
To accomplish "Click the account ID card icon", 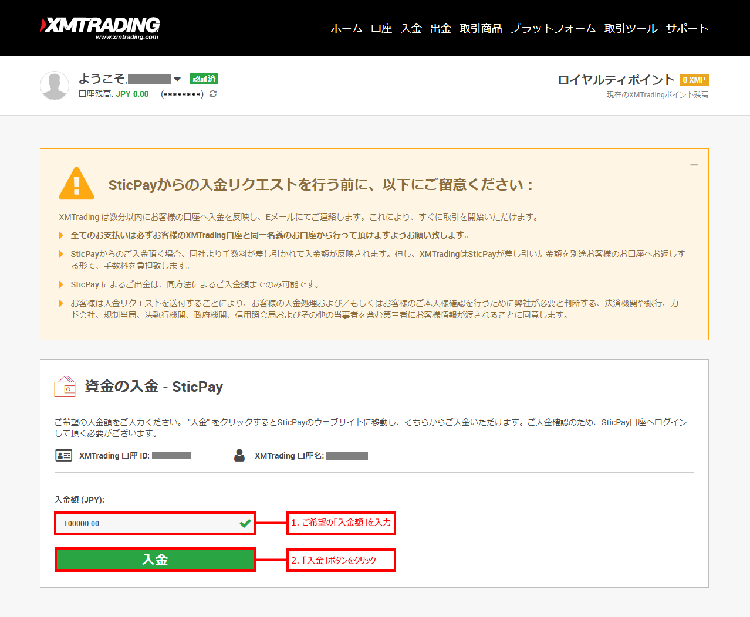I will click(x=63, y=456).
